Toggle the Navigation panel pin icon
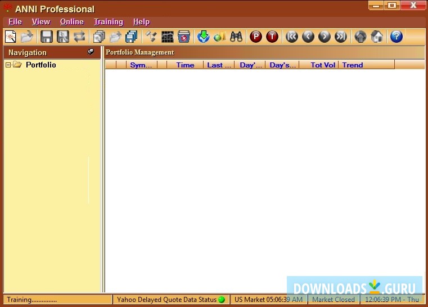The height and width of the screenshot is (307, 428). (x=91, y=52)
